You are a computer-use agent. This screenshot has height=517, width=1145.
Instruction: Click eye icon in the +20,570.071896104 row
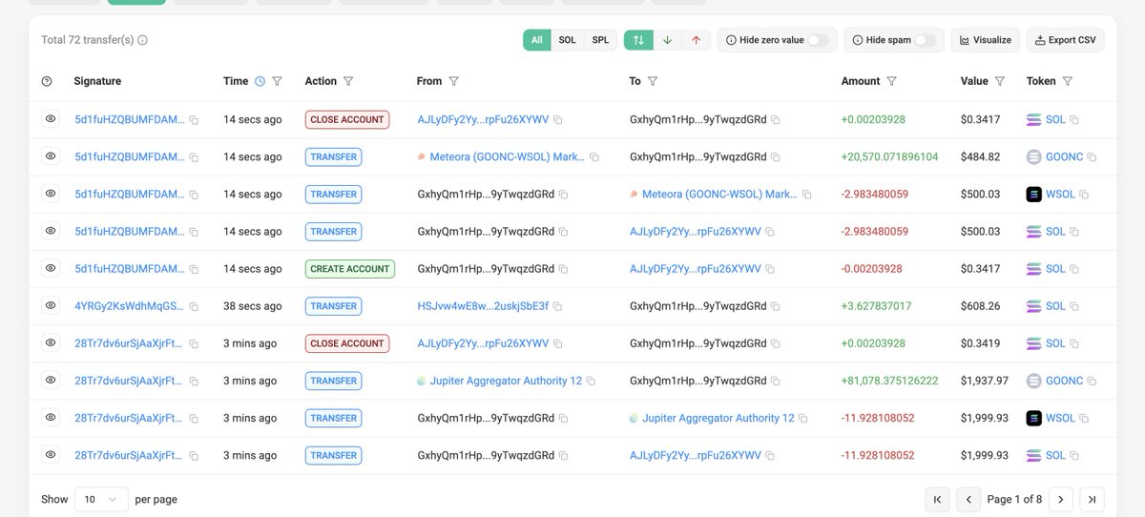click(x=51, y=156)
